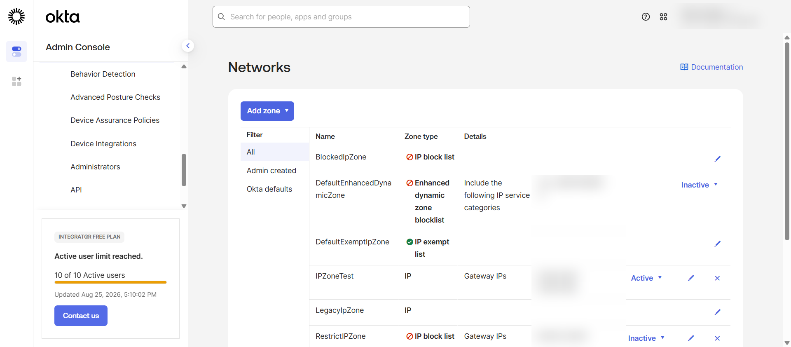This screenshot has width=791, height=347.
Task: Open Advanced Posture Checks in sidebar
Action: 115,97
